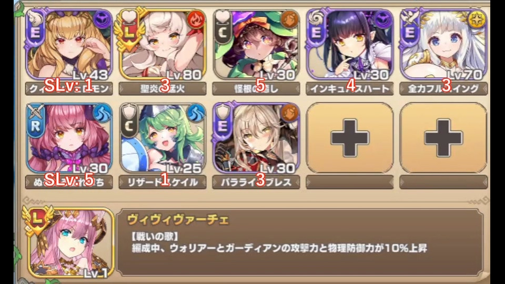Click the gold L rank badge on Lv80 card
505x284 pixels.
coord(128,28)
